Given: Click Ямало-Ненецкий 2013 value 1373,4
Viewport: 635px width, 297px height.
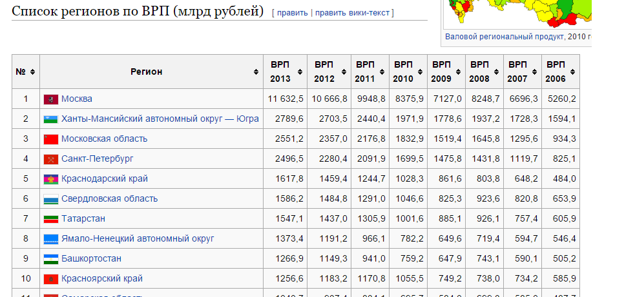Looking at the screenshot, I should [288, 239].
